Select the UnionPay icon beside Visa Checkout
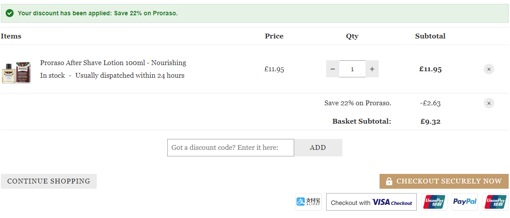The width and height of the screenshot is (510, 218). tap(434, 202)
